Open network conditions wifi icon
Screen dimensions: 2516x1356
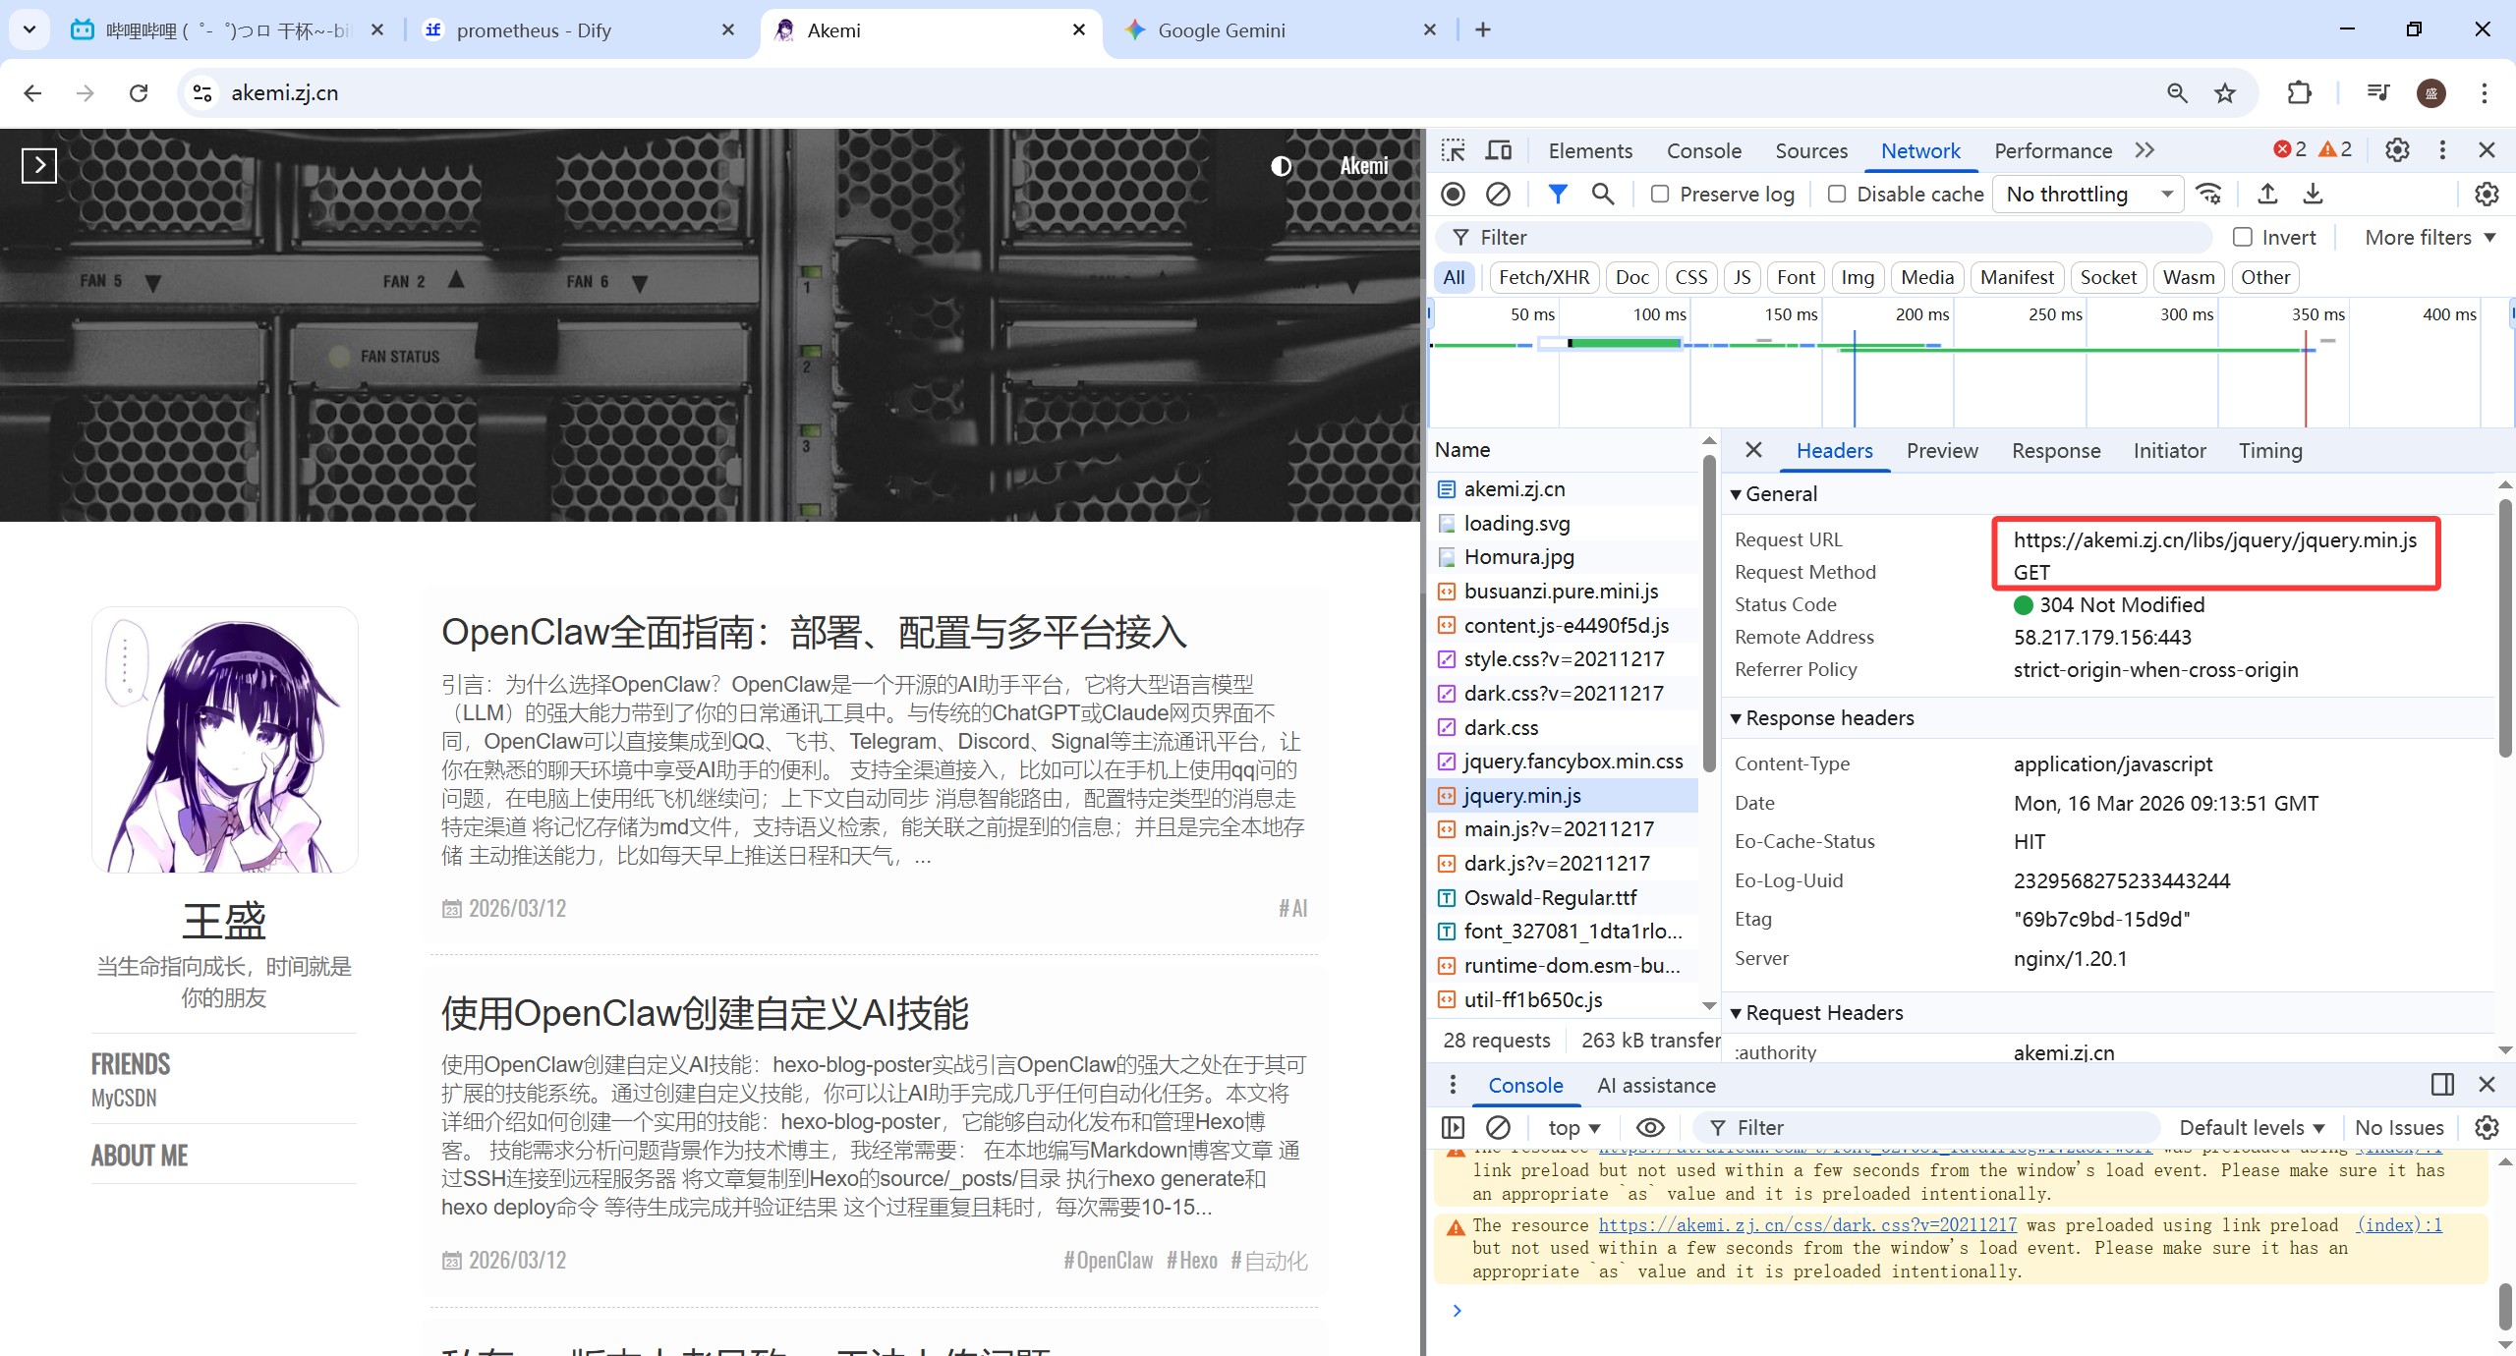(x=2209, y=195)
